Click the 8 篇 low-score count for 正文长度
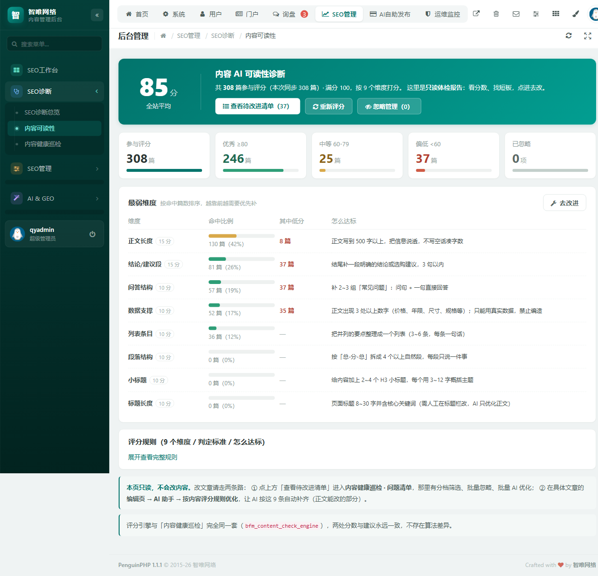Screen dimensions: 598x576 click(x=285, y=241)
